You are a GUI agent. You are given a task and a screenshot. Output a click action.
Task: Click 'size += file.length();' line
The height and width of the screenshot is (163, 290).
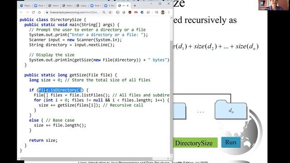60,125
